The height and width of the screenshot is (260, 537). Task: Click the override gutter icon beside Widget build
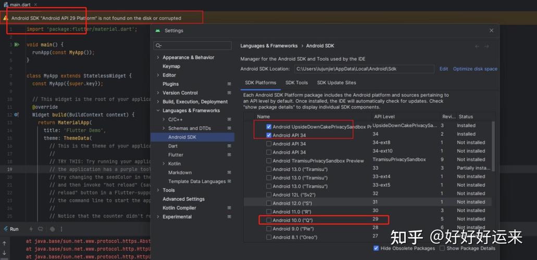point(17,114)
